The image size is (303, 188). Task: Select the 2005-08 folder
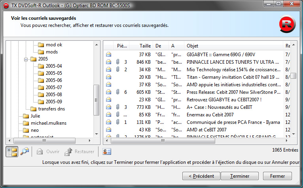tap(54, 95)
